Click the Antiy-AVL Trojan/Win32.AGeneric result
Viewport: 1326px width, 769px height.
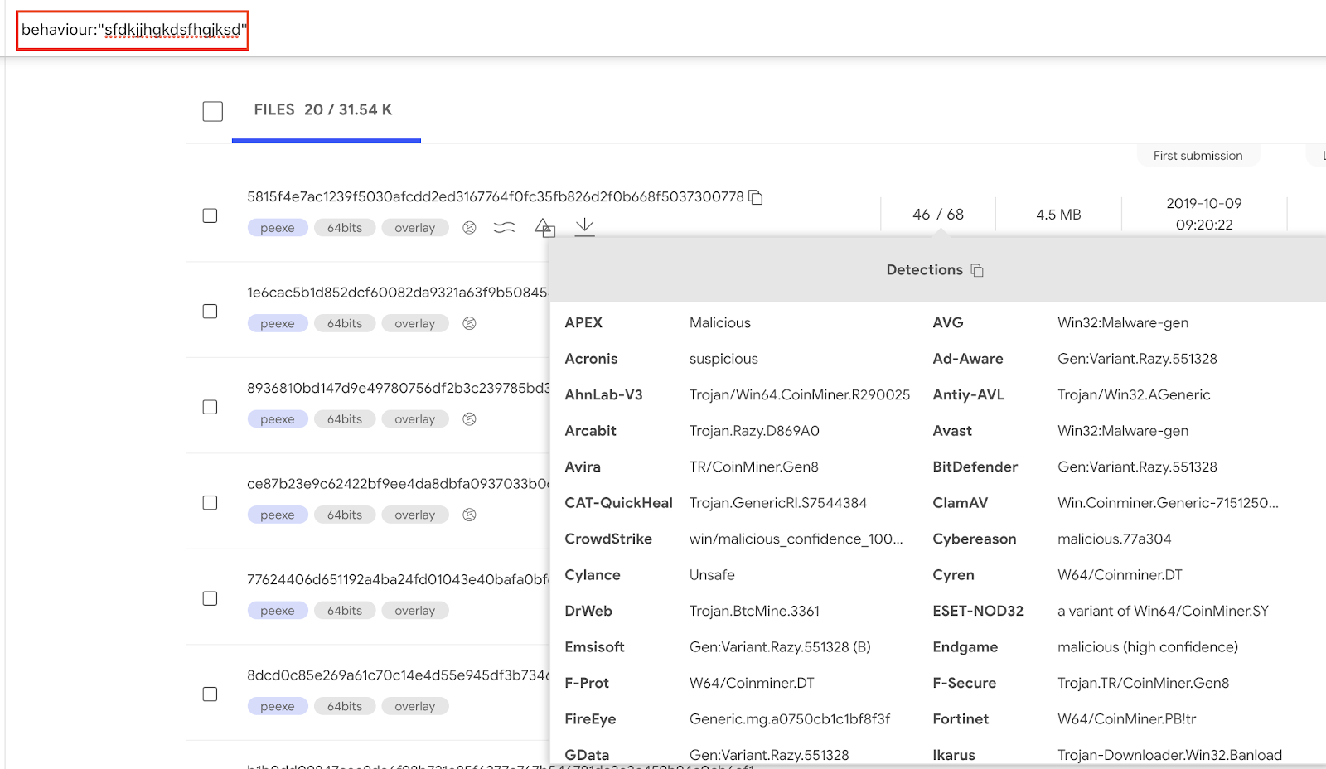pyautogui.click(x=1134, y=395)
